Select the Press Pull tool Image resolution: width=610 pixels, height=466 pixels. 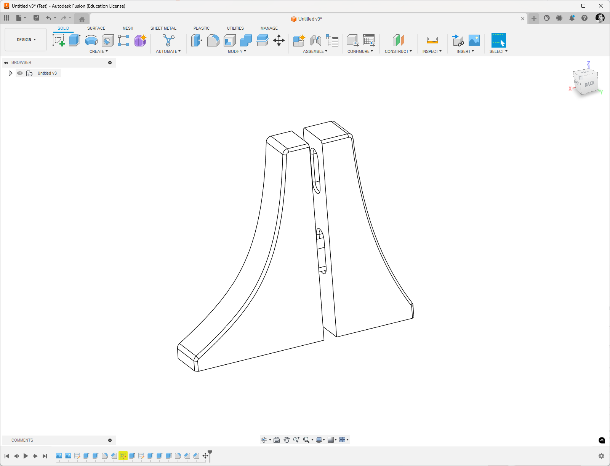pos(197,40)
